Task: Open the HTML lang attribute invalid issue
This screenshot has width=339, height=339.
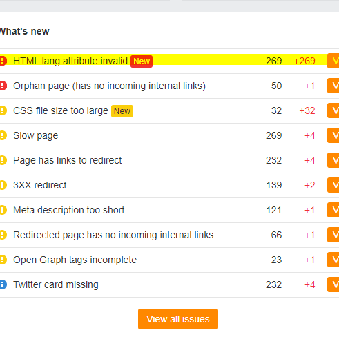Action: tap(70, 61)
